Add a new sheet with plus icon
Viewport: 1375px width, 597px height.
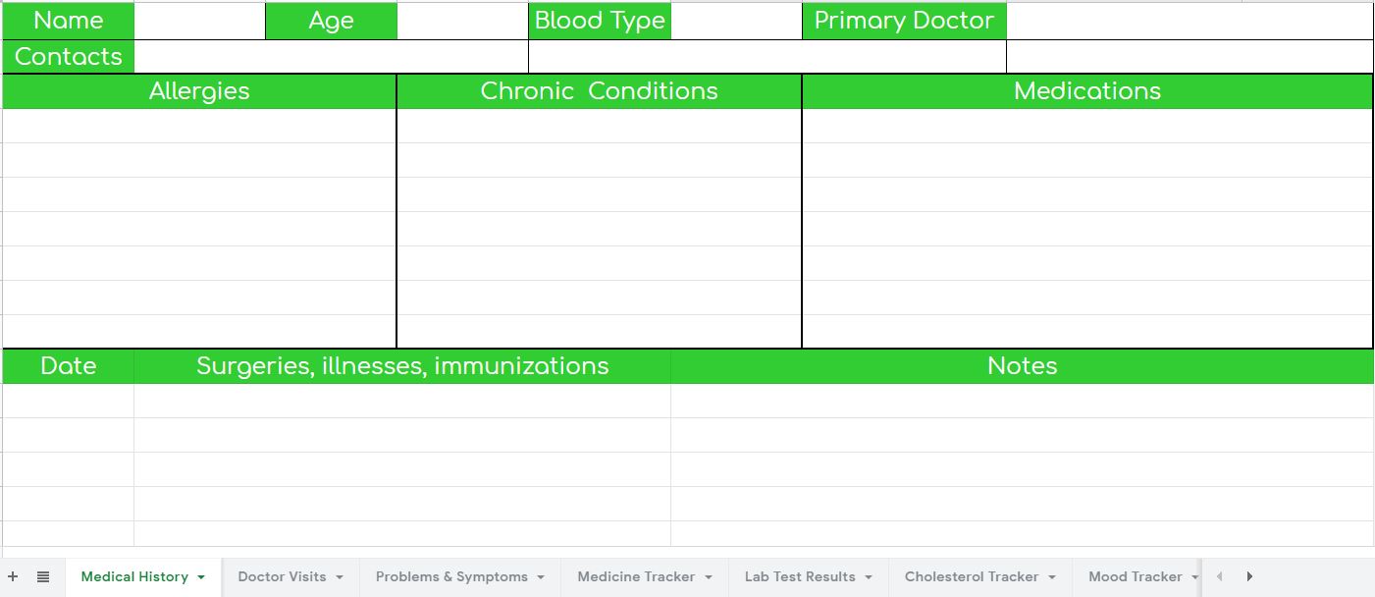[13, 576]
